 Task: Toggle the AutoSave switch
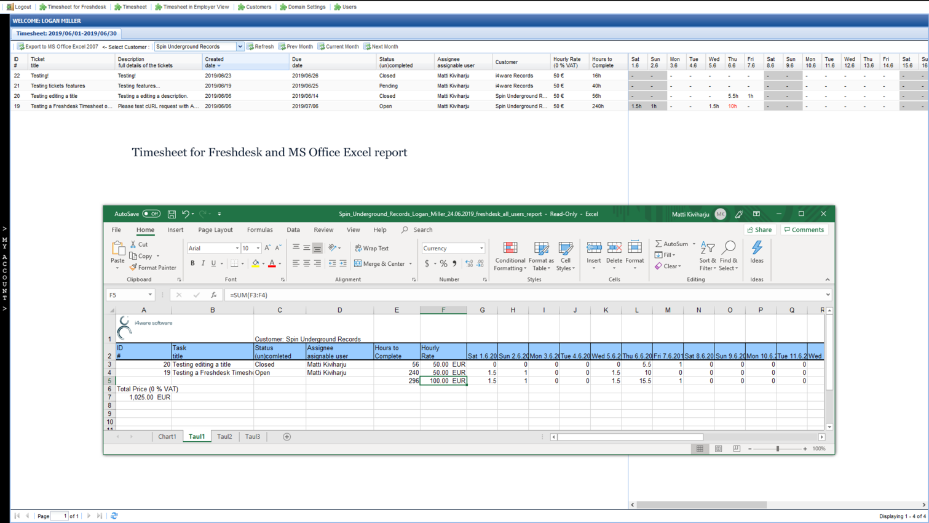151,214
